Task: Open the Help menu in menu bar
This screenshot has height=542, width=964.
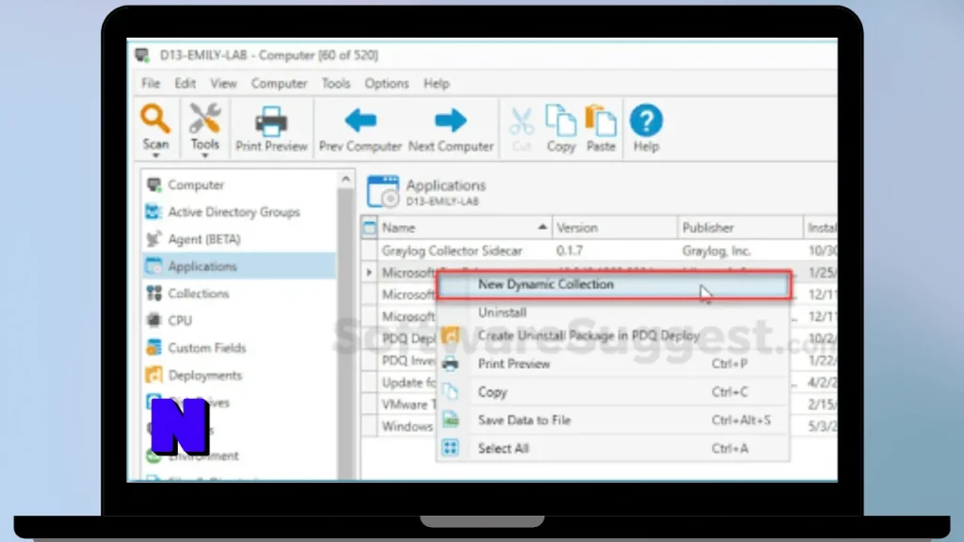Action: click(x=437, y=84)
